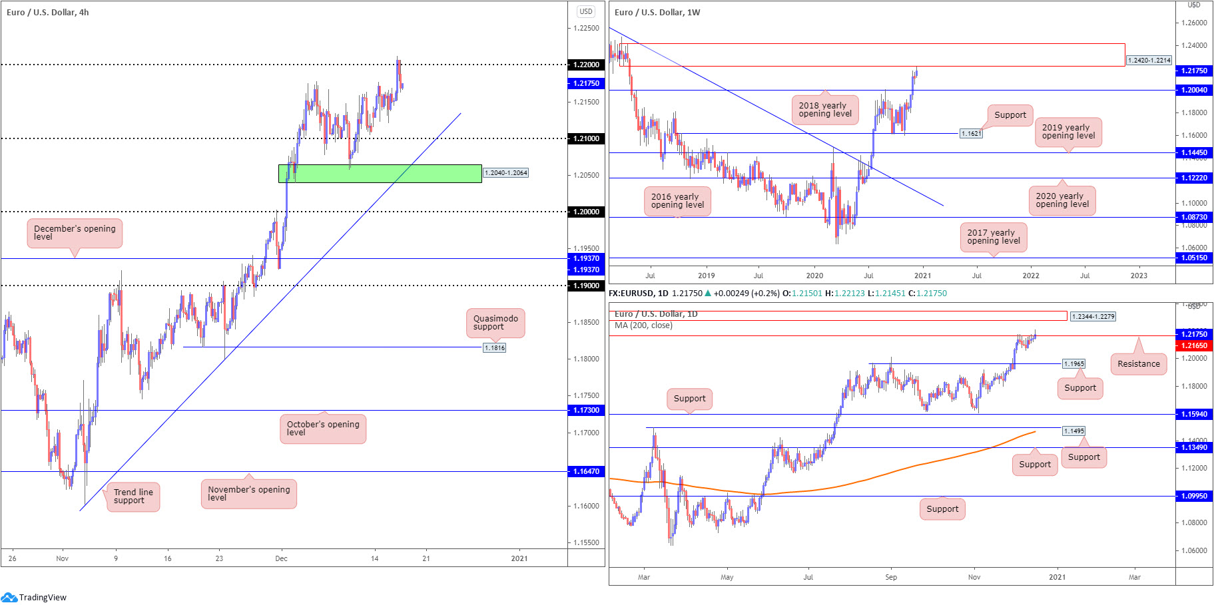
Task: Click the 1.05150 price tag
Action: [1194, 258]
